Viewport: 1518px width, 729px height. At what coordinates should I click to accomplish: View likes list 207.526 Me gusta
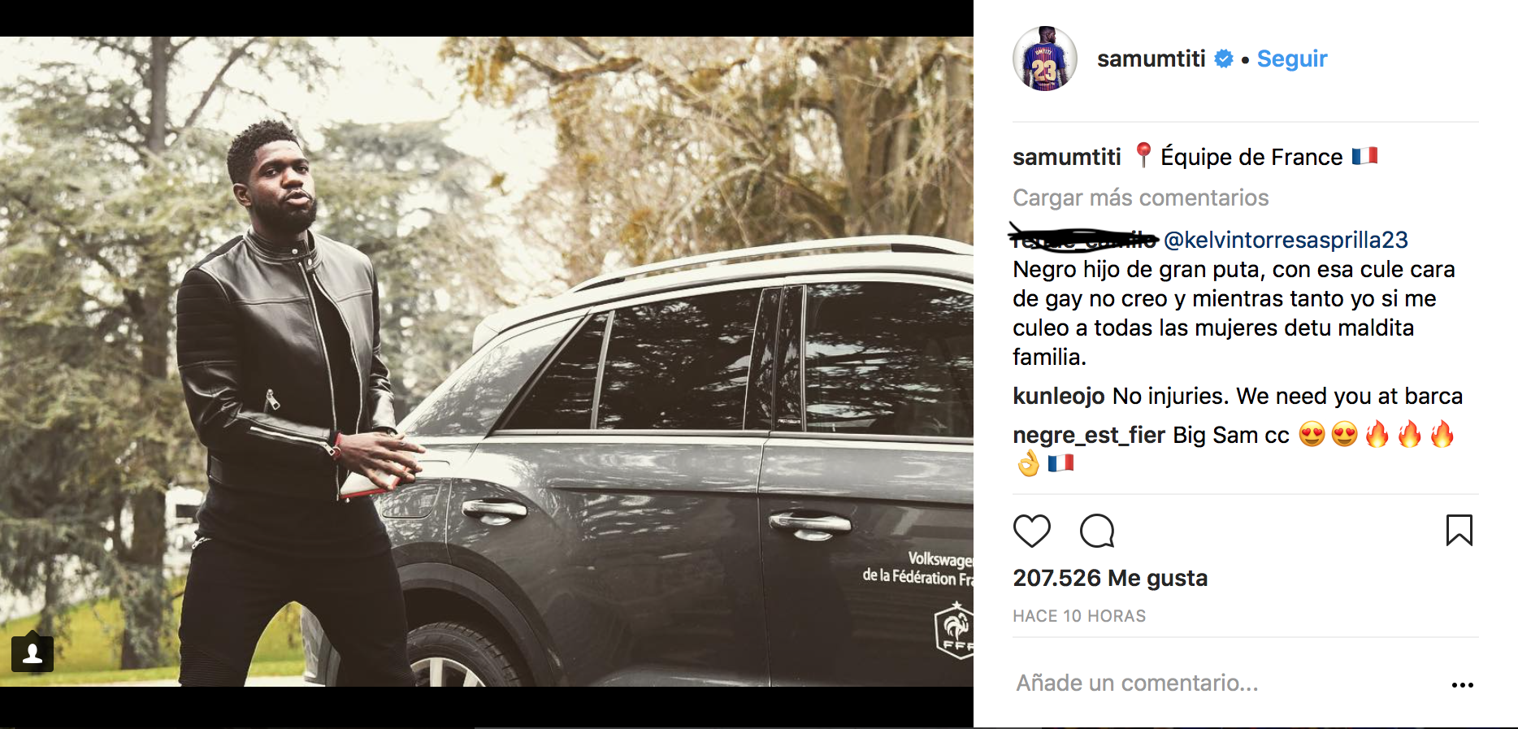pyautogui.click(x=1110, y=578)
